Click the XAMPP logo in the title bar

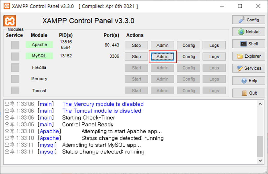click(7, 6)
